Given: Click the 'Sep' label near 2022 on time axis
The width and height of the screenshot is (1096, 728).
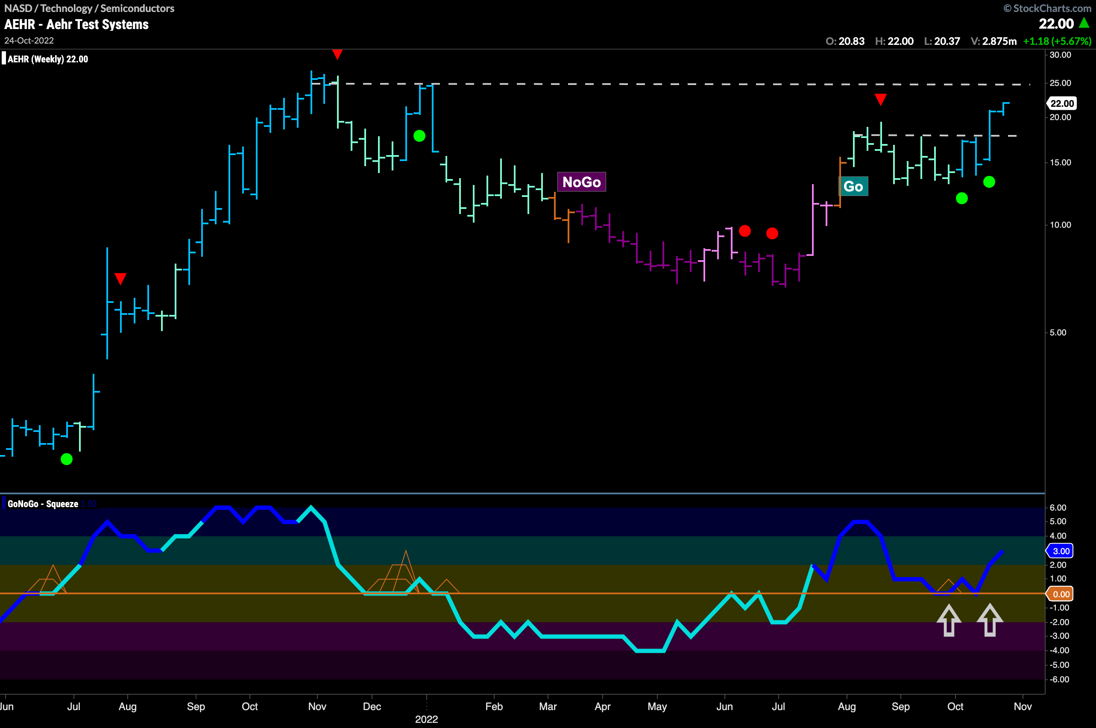Looking at the screenshot, I should [x=900, y=707].
